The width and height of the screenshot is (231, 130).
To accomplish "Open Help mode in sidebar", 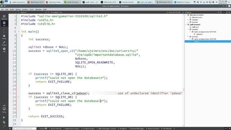I will tap(4, 50).
